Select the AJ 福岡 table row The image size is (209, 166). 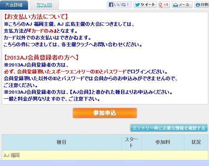tap(105, 155)
